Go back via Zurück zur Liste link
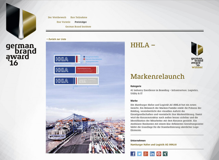The image size is (219, 160). pos(56,39)
